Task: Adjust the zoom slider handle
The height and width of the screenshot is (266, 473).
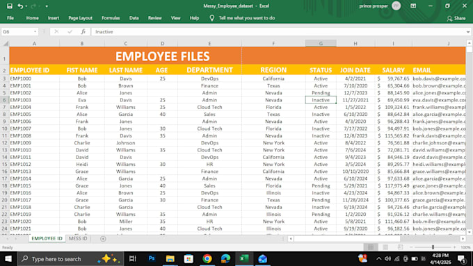Action: click(433, 247)
